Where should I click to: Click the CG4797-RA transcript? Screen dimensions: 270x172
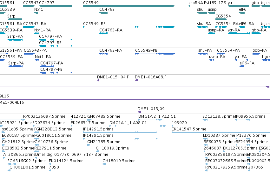[56, 40]
